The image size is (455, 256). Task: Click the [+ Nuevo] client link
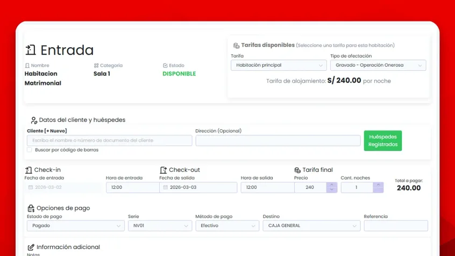click(55, 131)
